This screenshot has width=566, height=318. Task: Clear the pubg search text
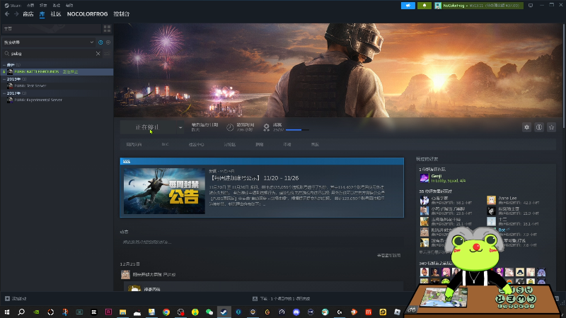click(98, 54)
